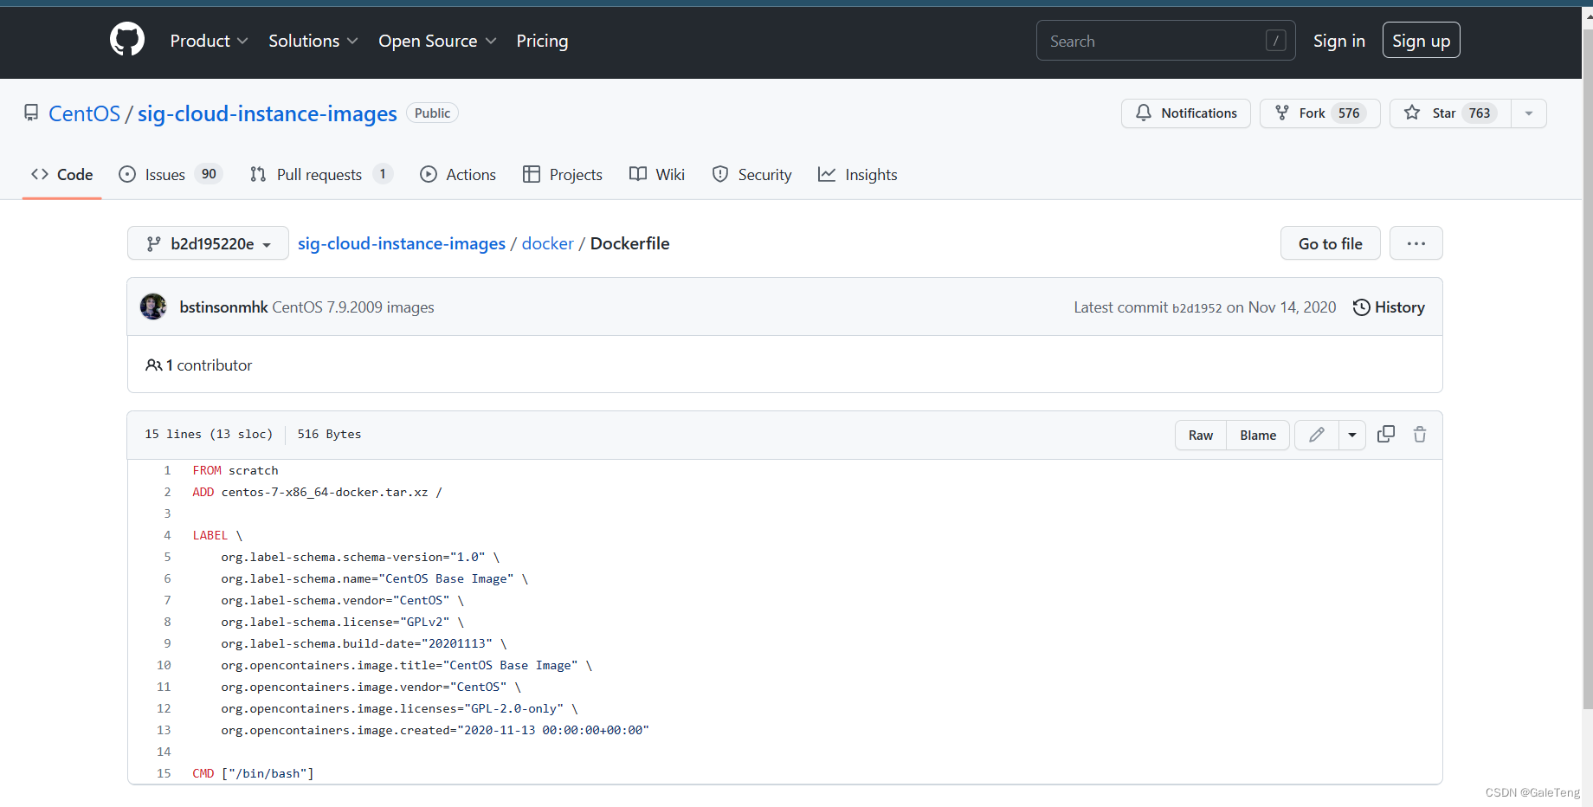View file History with clock icon
Image resolution: width=1593 pixels, height=807 pixels.
1389,307
